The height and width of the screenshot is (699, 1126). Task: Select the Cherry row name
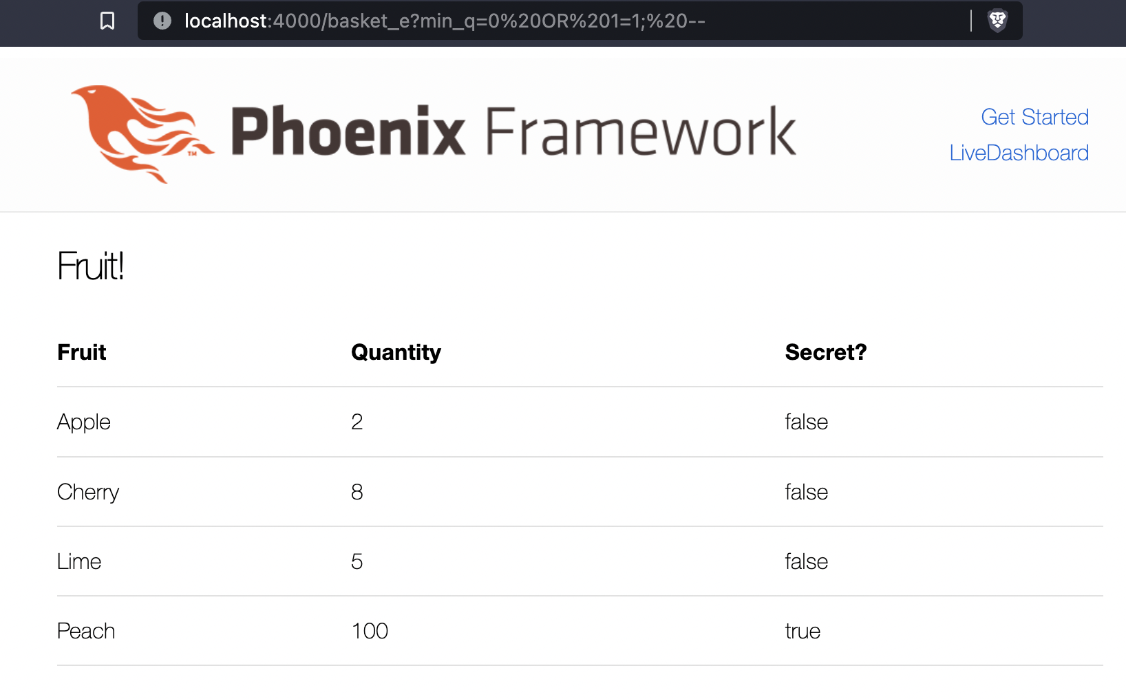(x=88, y=492)
